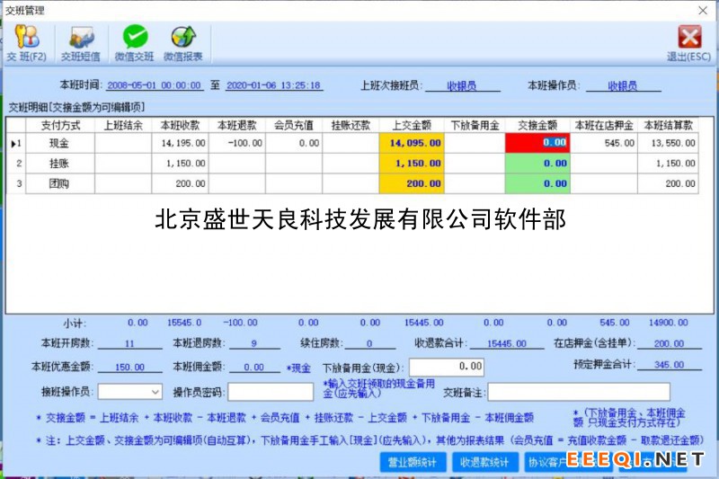This screenshot has width=719, height=479.
Task: Click the 微信交班 WeChat handover icon
Action: point(134,42)
